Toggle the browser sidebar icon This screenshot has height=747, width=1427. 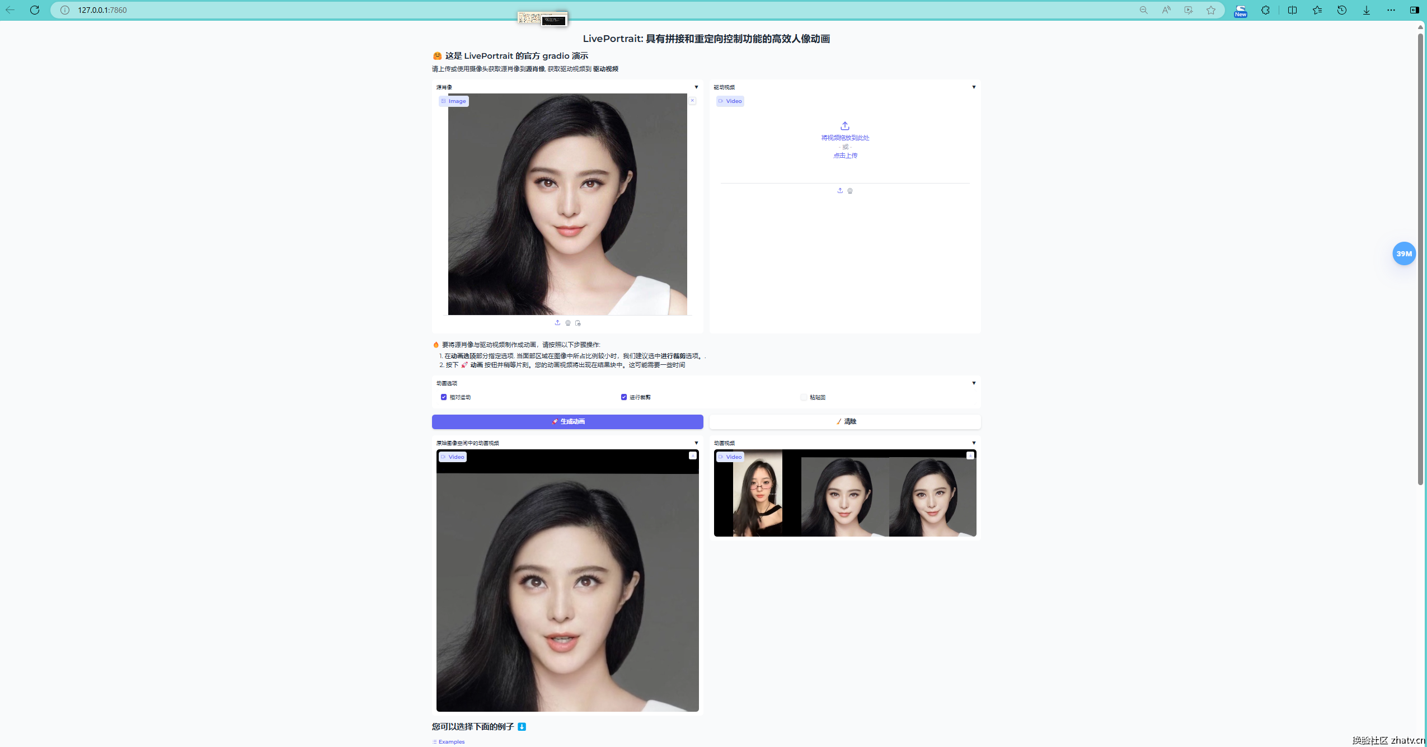pyautogui.click(x=1415, y=10)
